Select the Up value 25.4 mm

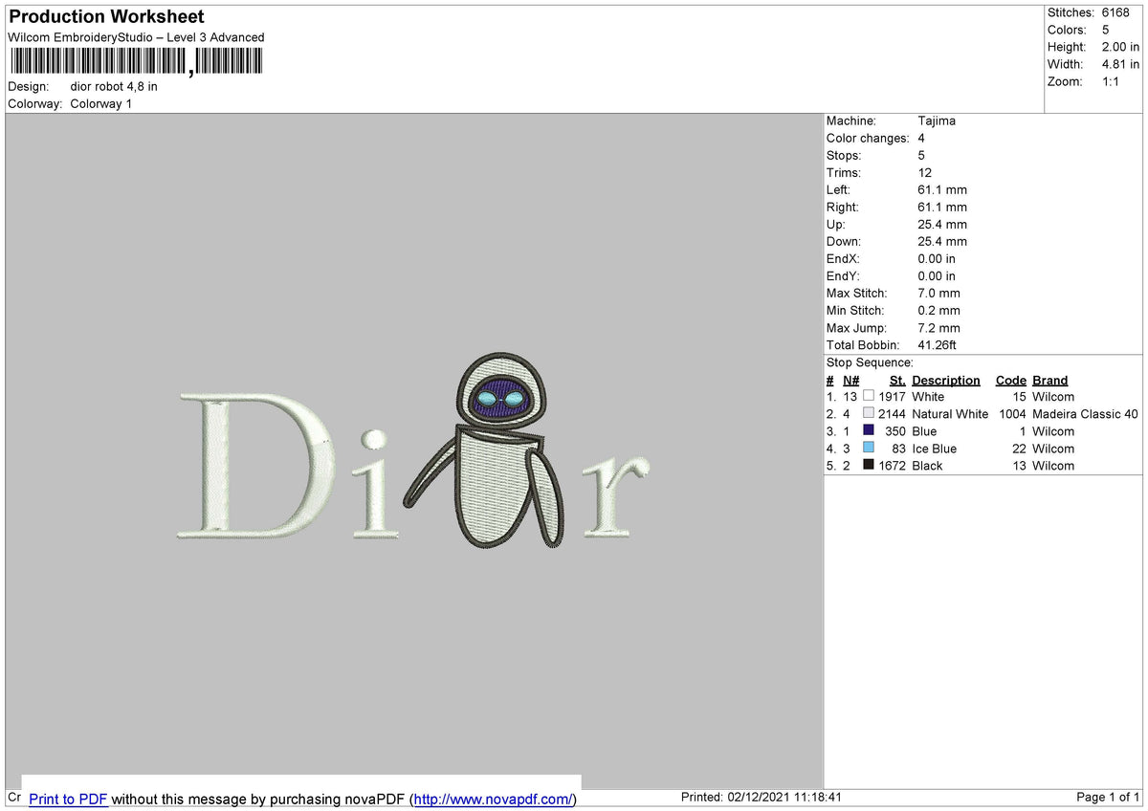pos(942,224)
